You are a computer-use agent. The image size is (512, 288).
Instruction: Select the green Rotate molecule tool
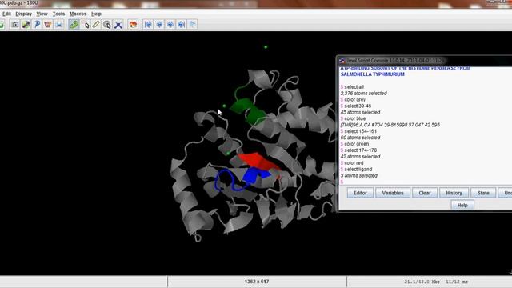click(x=74, y=25)
